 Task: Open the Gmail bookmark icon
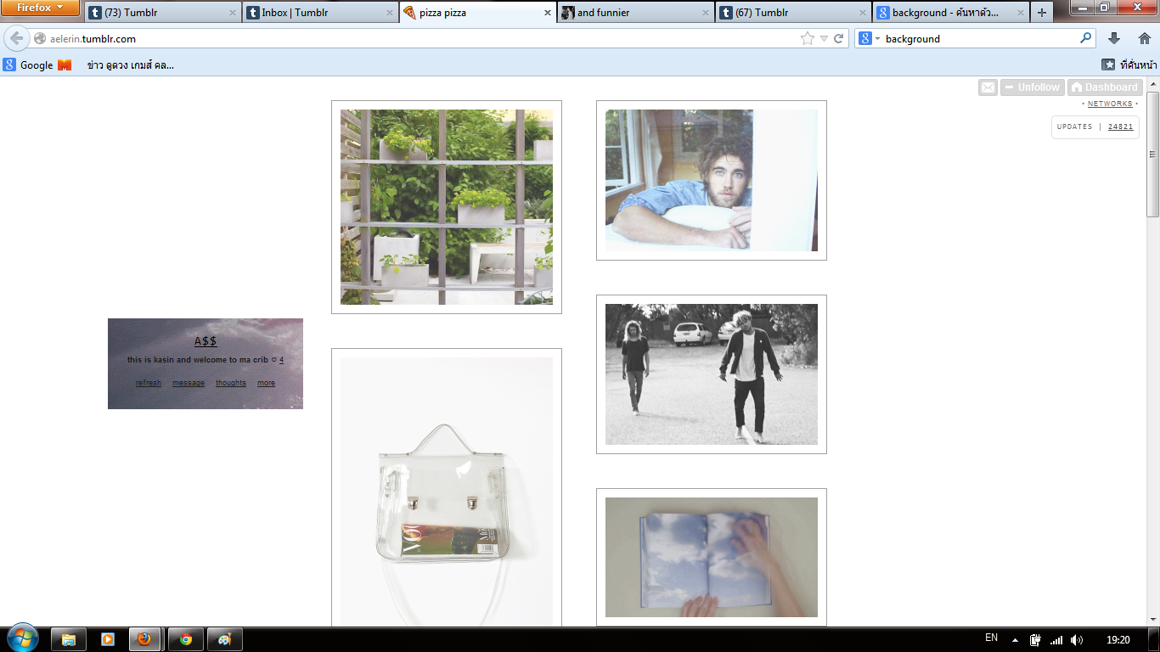65,65
